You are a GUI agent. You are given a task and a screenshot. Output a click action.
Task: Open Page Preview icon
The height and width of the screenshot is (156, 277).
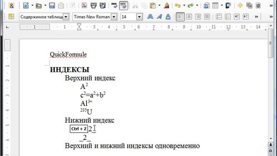(x=103, y=6)
